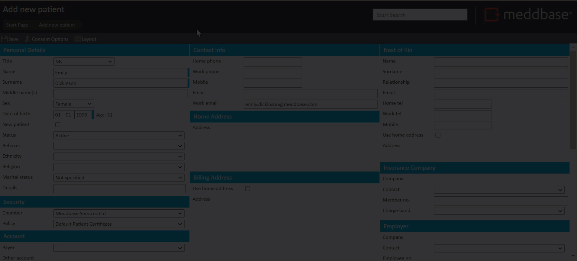Enable Use home address for Billing
This screenshot has width=577, height=261.
248,189
